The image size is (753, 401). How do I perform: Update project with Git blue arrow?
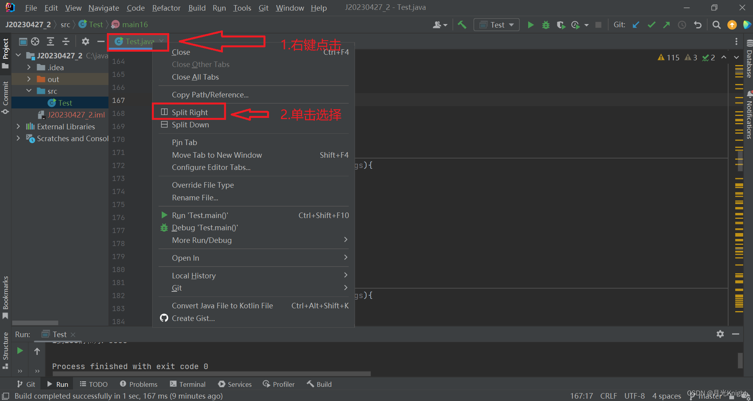636,25
